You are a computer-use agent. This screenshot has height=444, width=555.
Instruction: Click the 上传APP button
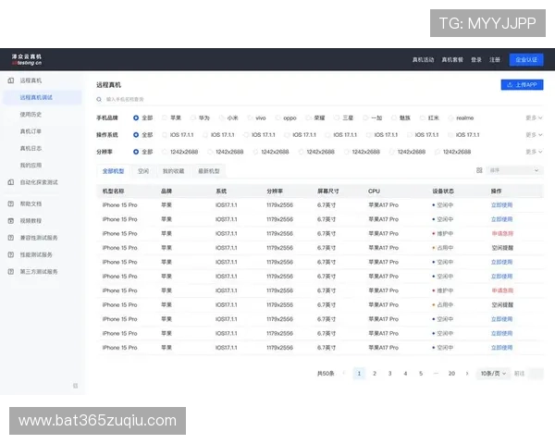[522, 84]
